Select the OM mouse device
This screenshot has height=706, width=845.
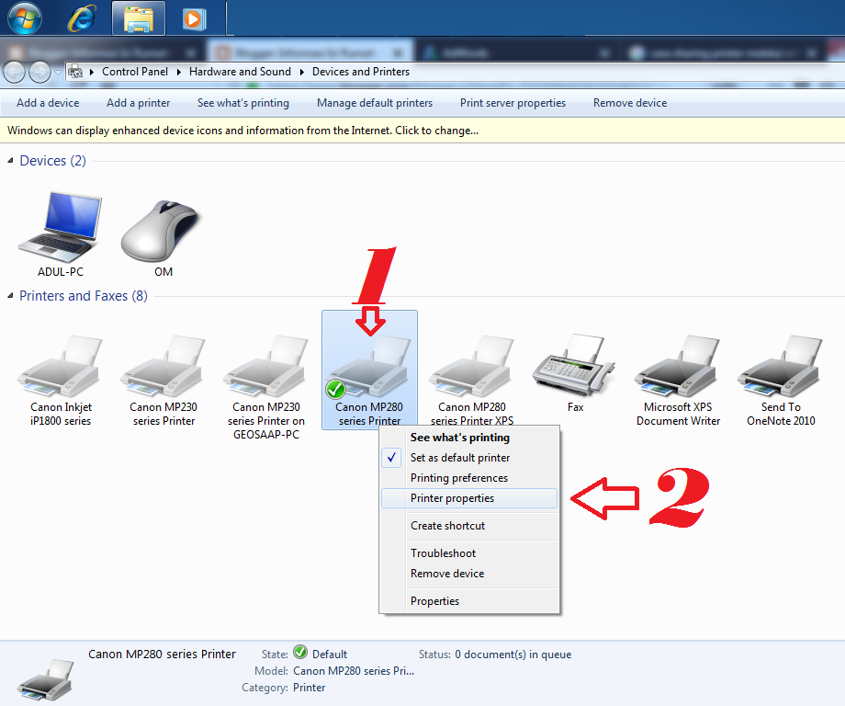pyautogui.click(x=162, y=237)
